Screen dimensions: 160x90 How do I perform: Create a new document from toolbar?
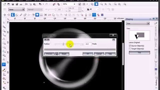click(5, 4)
